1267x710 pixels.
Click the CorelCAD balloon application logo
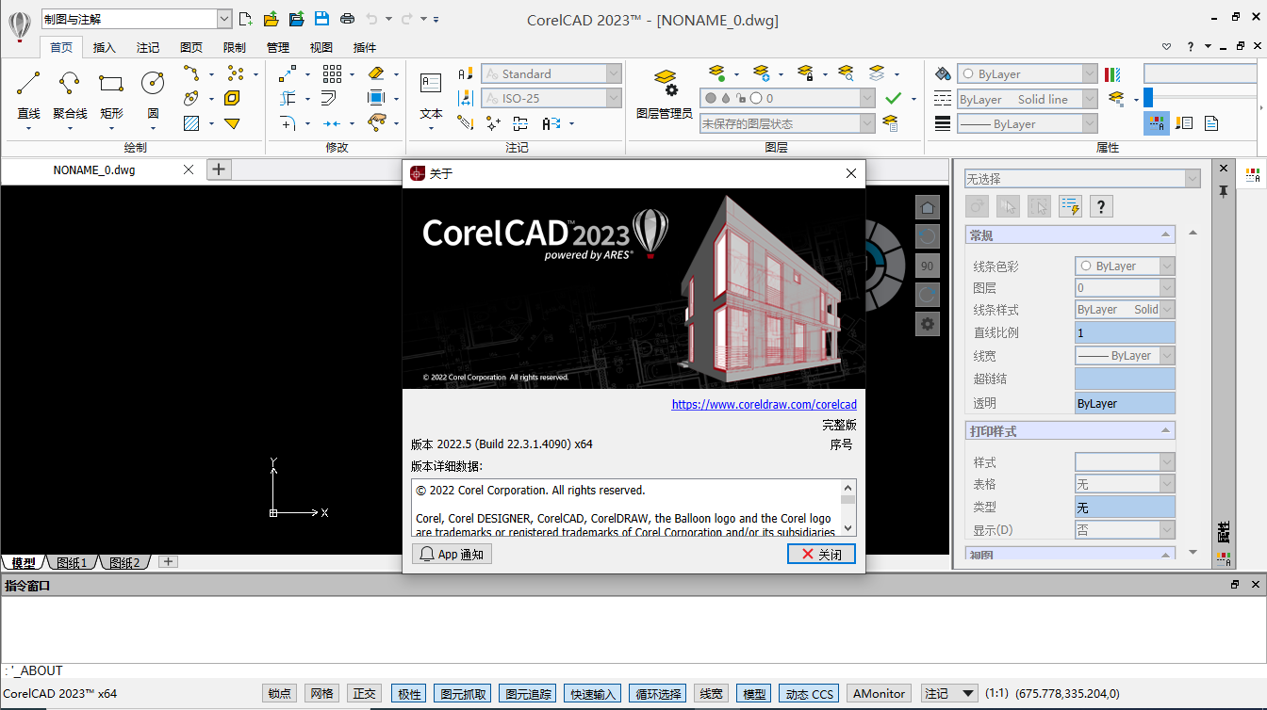click(x=20, y=25)
